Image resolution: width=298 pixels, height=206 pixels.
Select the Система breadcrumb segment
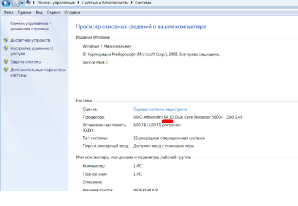point(143,3)
